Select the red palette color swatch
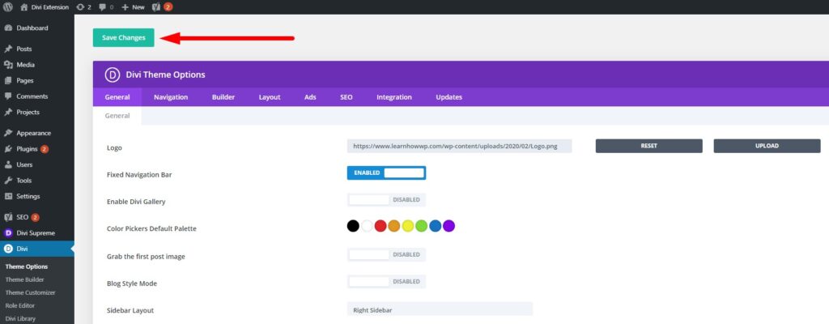The height and width of the screenshot is (324, 829). [x=380, y=226]
